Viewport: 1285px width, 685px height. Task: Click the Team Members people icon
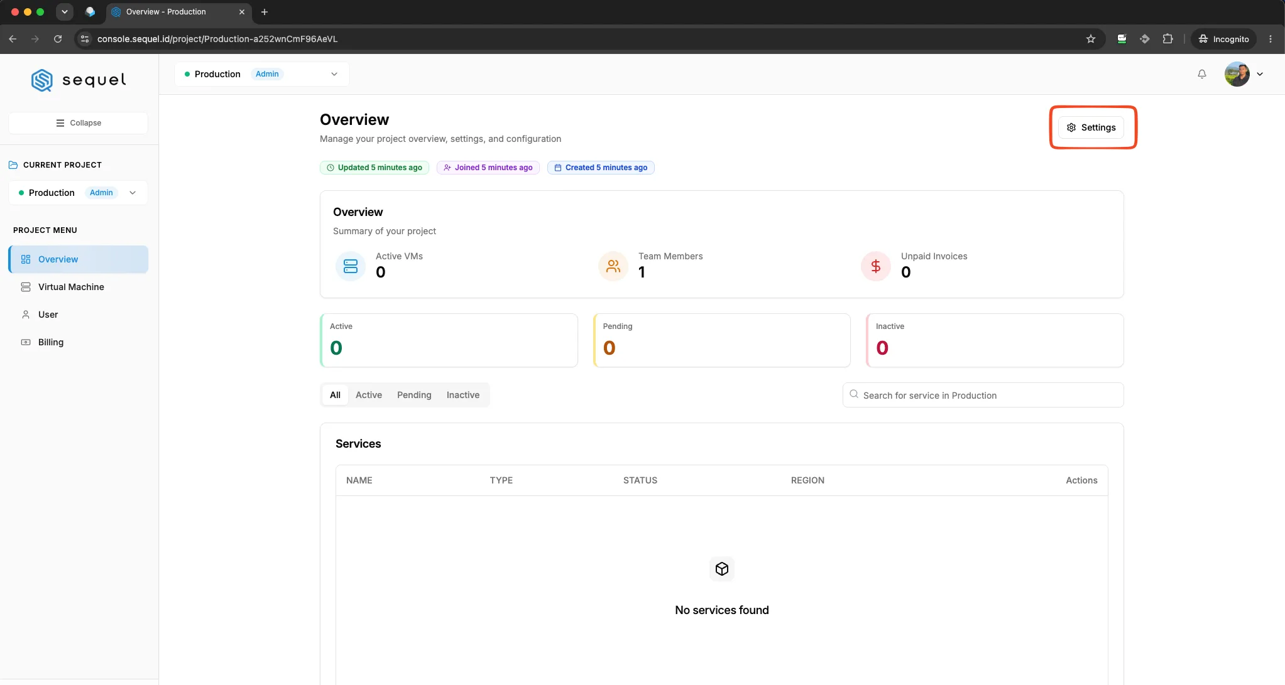[613, 266]
